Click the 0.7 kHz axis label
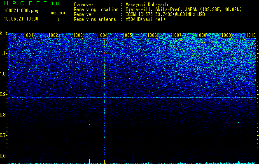The height and width of the screenshot is (164, 259). (4, 135)
